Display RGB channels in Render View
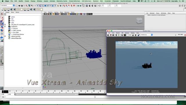The image size is (186, 105). pos(125,35)
